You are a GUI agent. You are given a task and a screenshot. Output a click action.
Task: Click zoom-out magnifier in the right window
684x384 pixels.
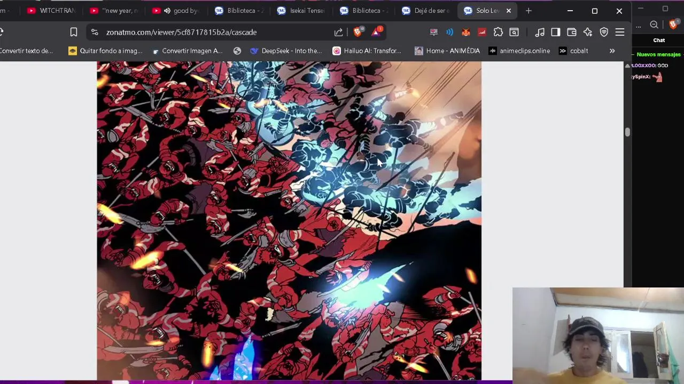(654, 25)
